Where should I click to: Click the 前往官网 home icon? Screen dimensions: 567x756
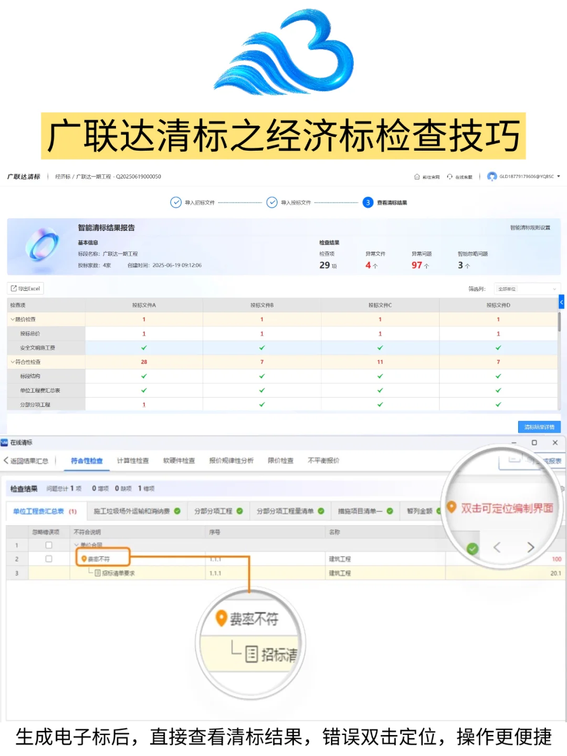(416, 177)
